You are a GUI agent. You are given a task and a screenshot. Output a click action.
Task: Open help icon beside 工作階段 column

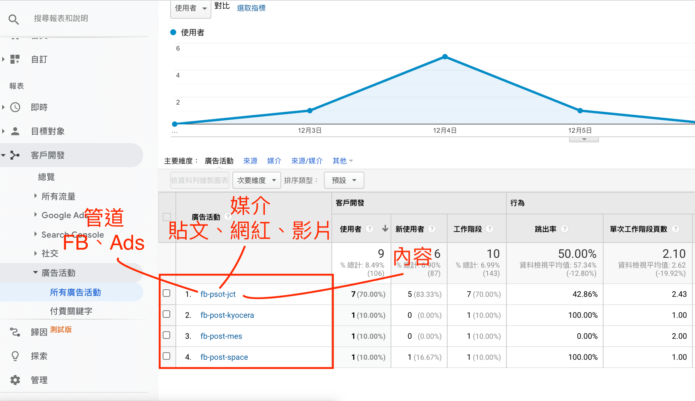pos(490,229)
